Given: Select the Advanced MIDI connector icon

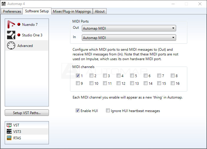Looking at the screenshot, I should pyautogui.click(x=11, y=46).
